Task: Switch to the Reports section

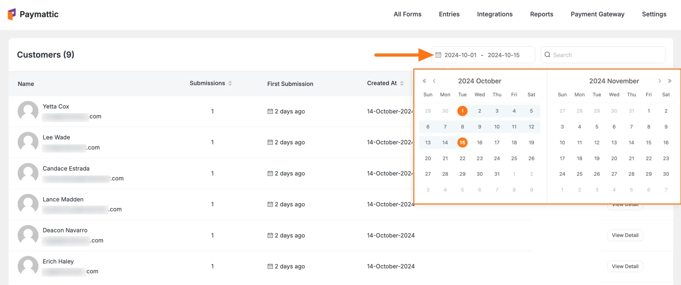Action: click(x=541, y=14)
